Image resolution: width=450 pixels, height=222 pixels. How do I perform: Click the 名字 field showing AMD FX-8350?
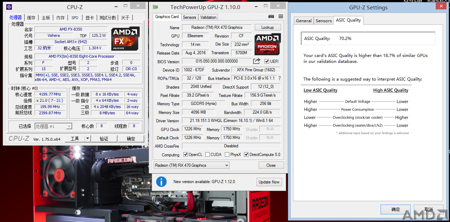[71, 29]
